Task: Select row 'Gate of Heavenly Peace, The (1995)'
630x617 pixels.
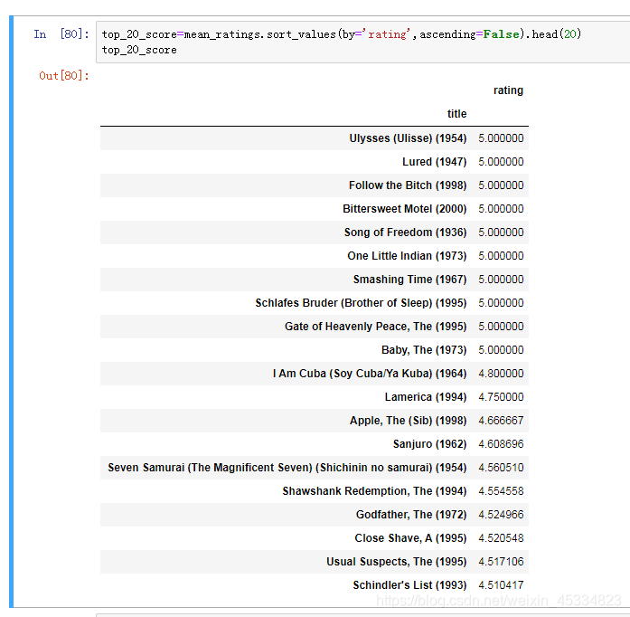Action: pyautogui.click(x=315, y=327)
